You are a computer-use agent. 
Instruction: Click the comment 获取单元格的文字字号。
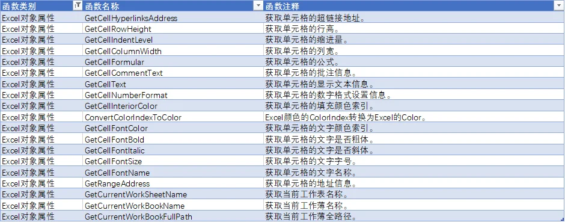[311, 161]
